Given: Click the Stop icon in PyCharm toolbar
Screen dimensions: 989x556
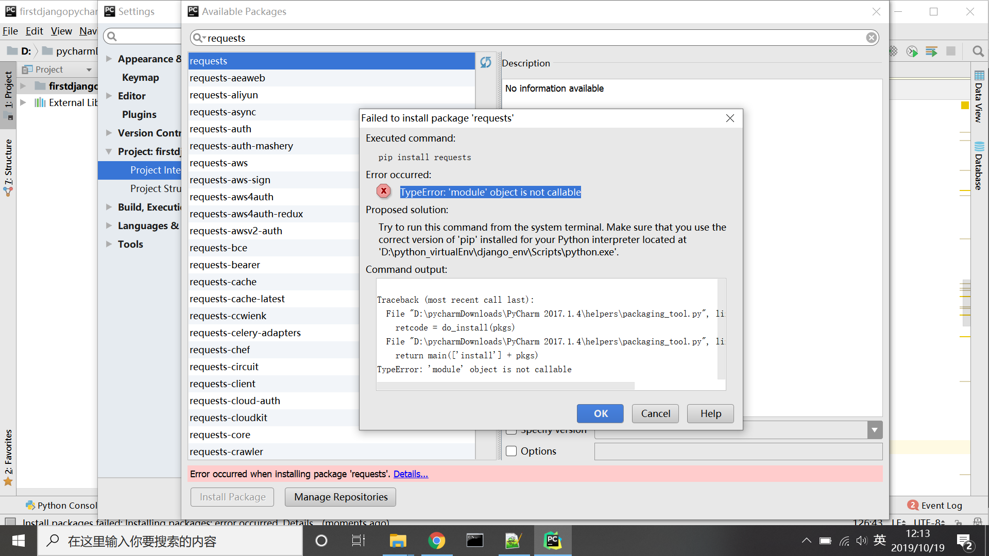Looking at the screenshot, I should pos(951,51).
